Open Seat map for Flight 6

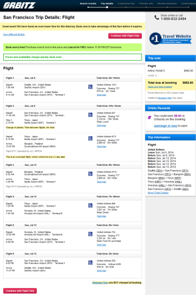[101, 270]
